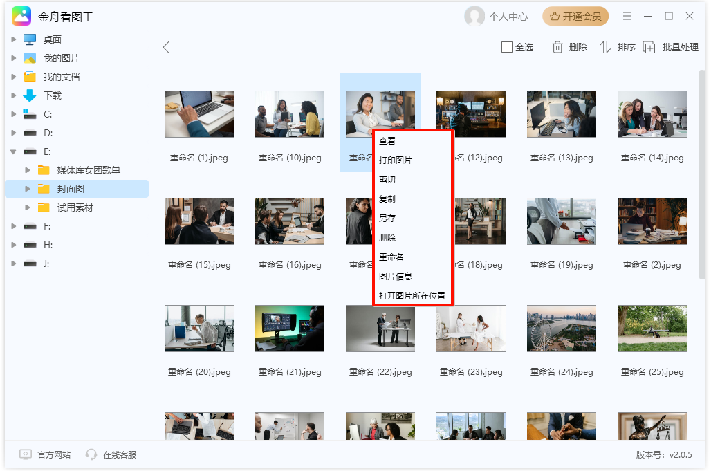The width and height of the screenshot is (711, 471).
Task: Choose 重命名 from the context menu
Action: tap(391, 257)
